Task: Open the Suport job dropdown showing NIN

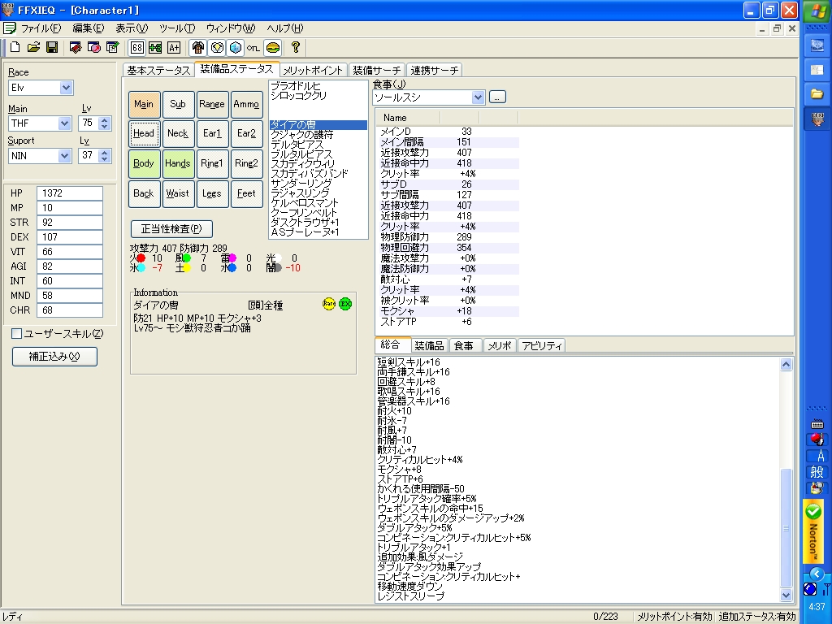Action: click(x=64, y=156)
